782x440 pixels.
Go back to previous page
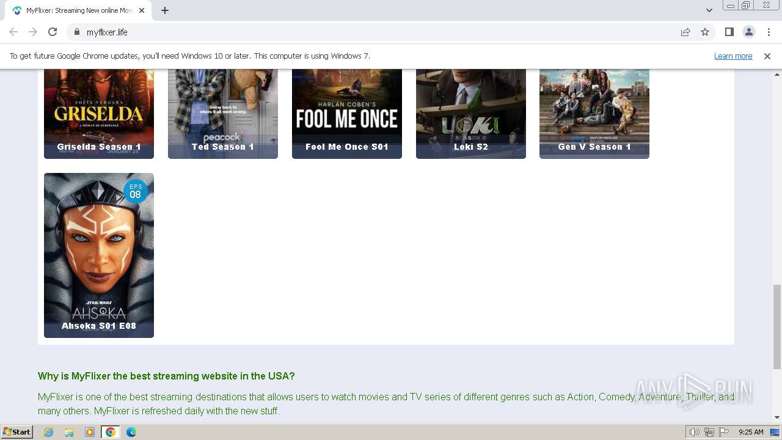coord(13,32)
